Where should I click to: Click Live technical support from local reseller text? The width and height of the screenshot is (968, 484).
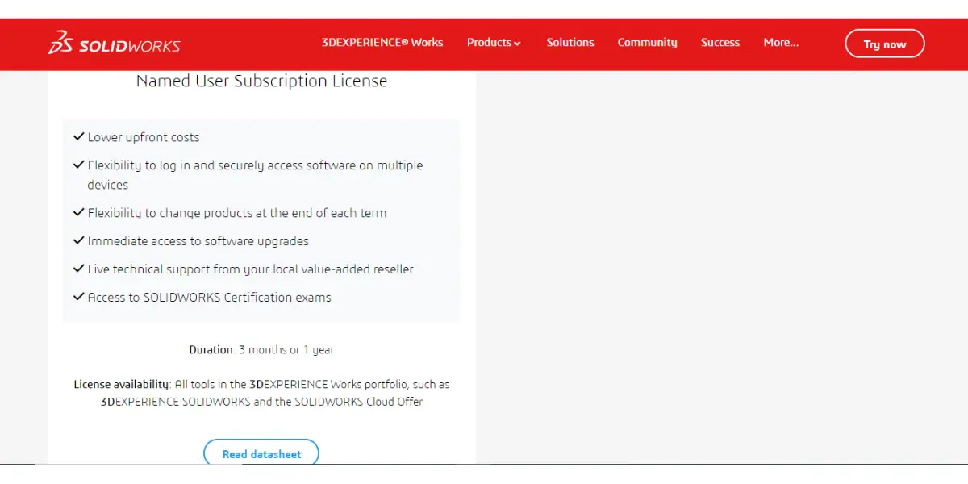point(251,269)
